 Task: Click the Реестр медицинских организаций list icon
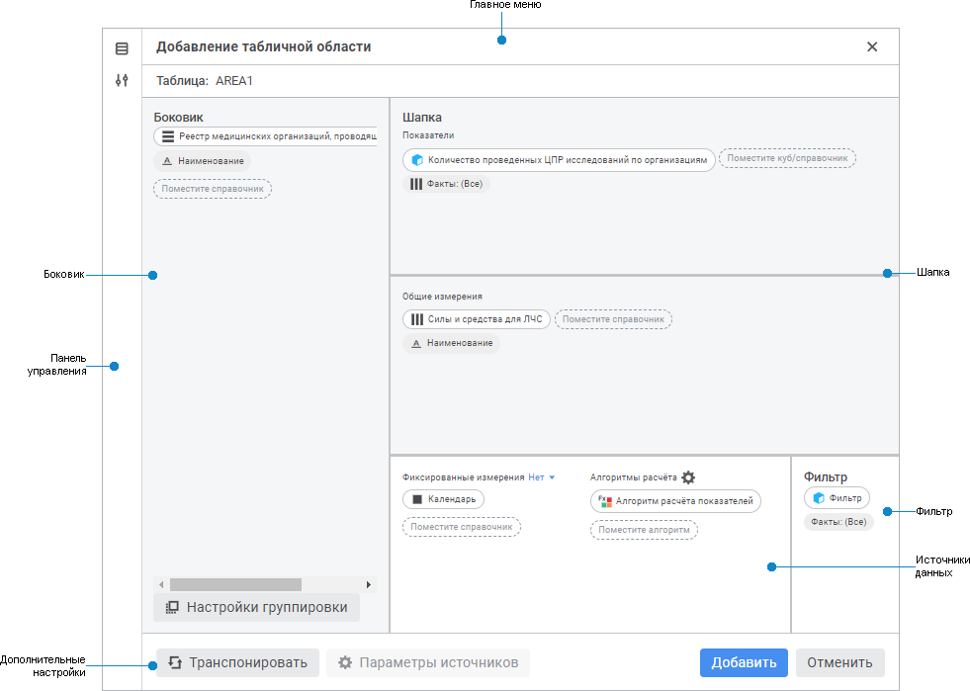[x=168, y=137]
